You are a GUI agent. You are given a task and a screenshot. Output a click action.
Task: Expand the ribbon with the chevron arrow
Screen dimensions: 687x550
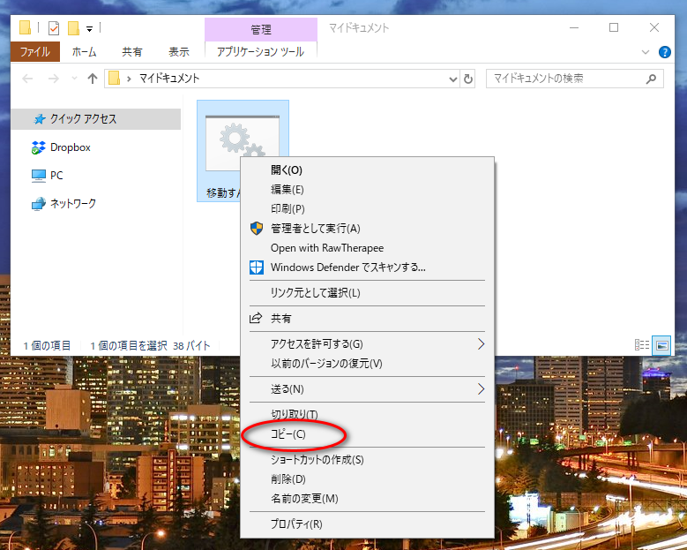[x=646, y=52]
